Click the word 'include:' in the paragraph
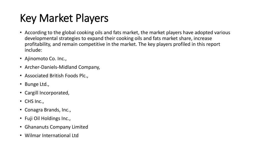 pos(34,50)
